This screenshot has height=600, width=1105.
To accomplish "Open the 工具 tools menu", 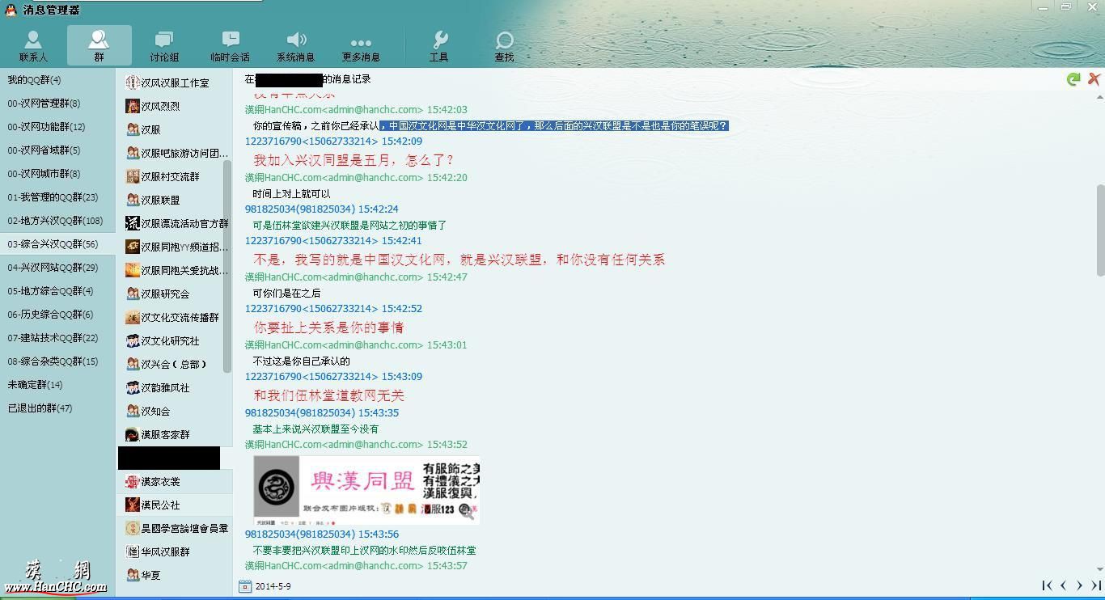I will coord(439,45).
